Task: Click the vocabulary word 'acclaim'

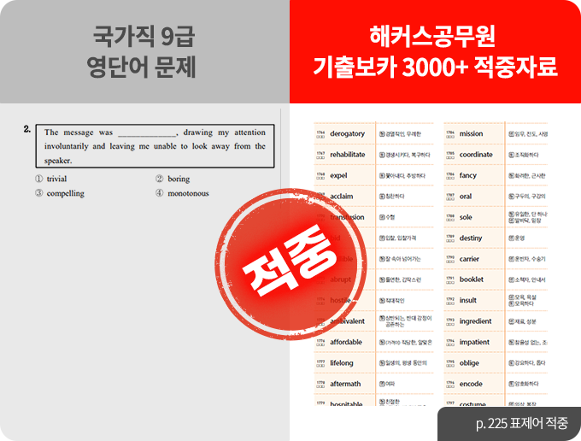Action: click(342, 197)
